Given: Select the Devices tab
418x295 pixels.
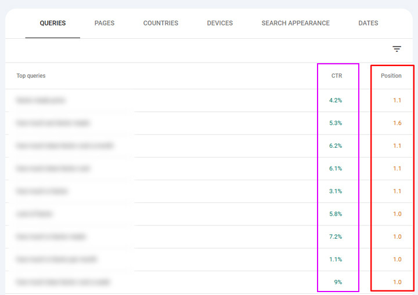Looking at the screenshot, I should pos(220,23).
